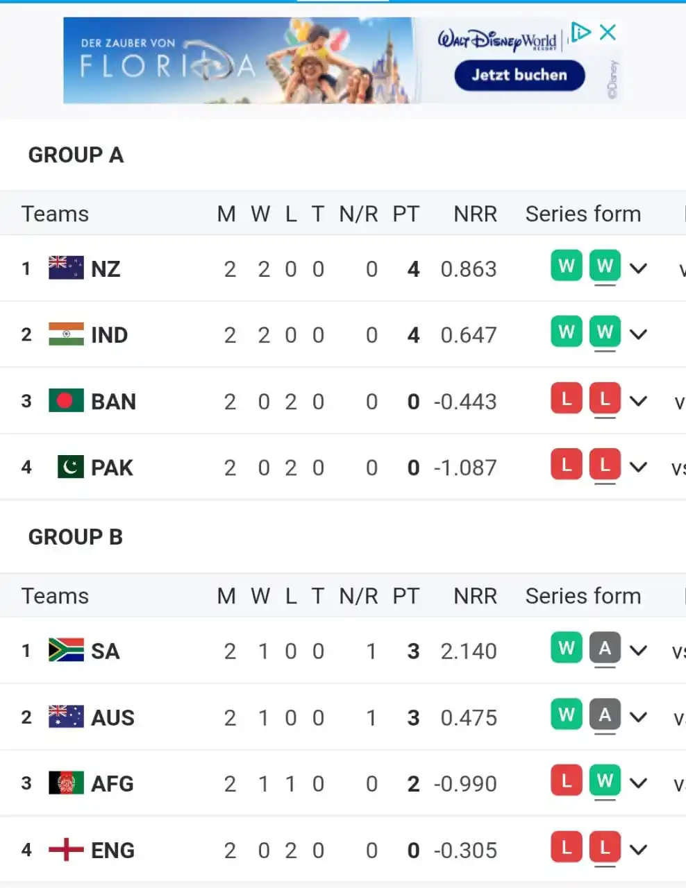This screenshot has height=888, width=686.
Task: Click the South Africa flag icon
Action: point(66,650)
